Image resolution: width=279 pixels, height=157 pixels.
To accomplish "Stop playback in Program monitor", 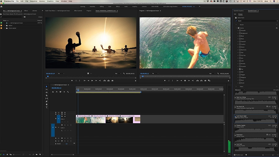I will pos(185,81).
